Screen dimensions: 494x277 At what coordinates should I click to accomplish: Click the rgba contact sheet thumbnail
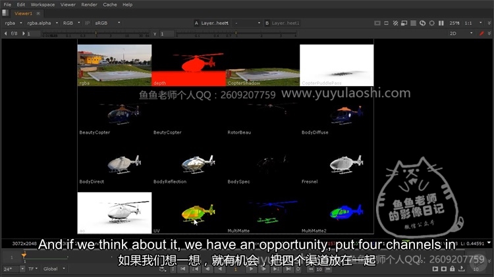(115, 65)
